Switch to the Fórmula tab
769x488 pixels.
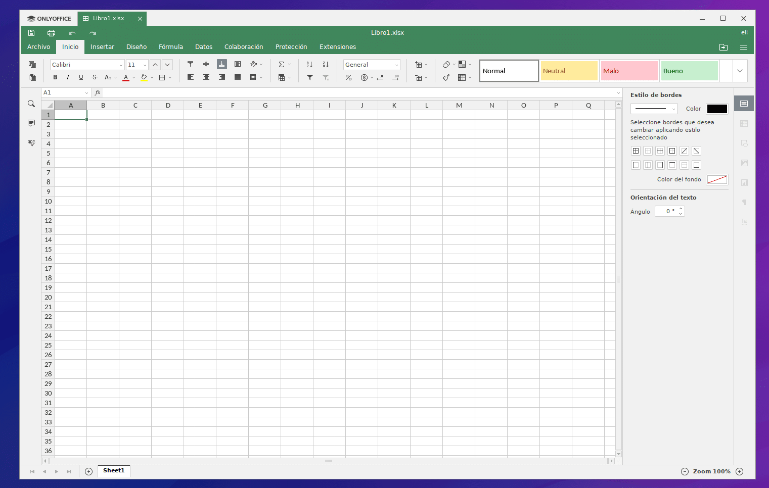click(x=171, y=47)
